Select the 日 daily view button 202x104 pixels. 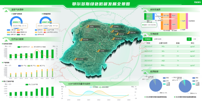pos(189,39)
